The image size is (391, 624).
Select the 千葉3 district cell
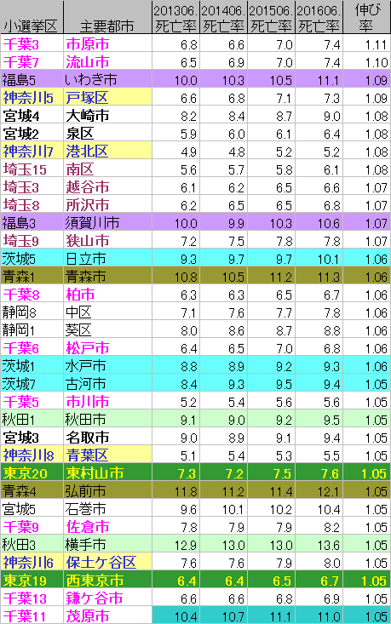(32, 43)
